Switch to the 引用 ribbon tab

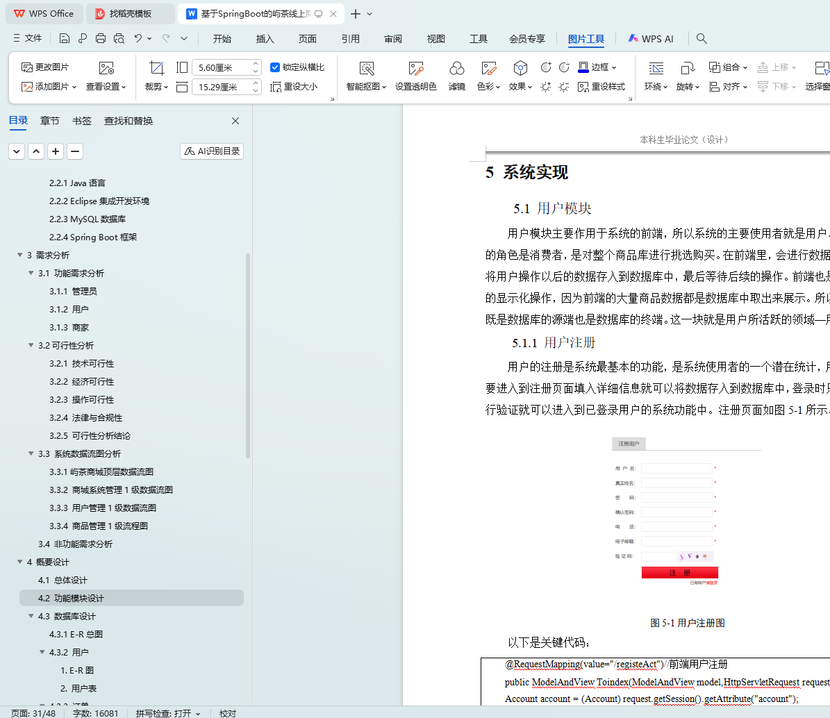[x=351, y=39]
